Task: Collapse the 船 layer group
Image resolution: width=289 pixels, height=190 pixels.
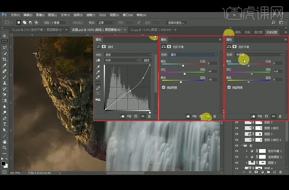Action: [242, 146]
